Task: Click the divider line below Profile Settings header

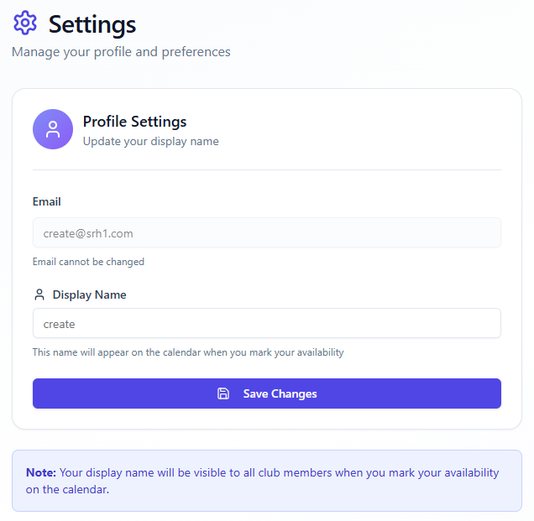Action: [267, 170]
